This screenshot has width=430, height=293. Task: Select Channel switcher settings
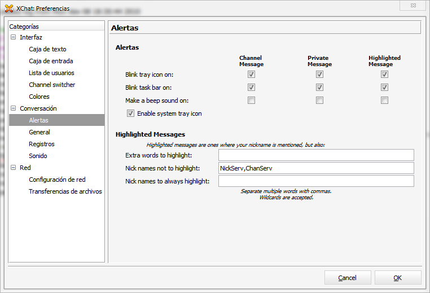coord(52,85)
